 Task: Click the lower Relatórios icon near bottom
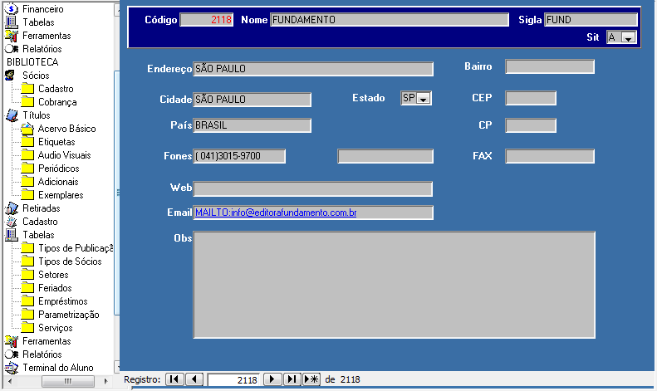(x=12, y=354)
